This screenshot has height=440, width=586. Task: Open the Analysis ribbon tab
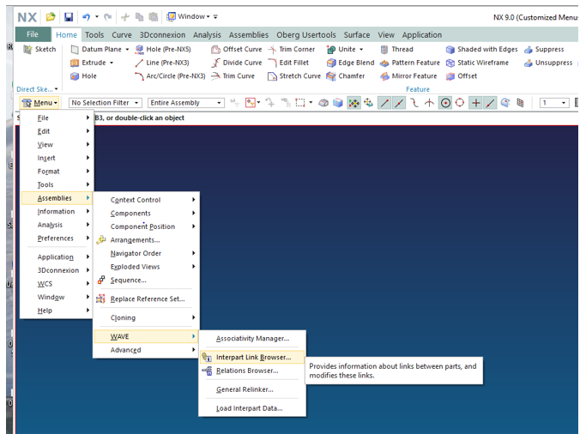(207, 34)
